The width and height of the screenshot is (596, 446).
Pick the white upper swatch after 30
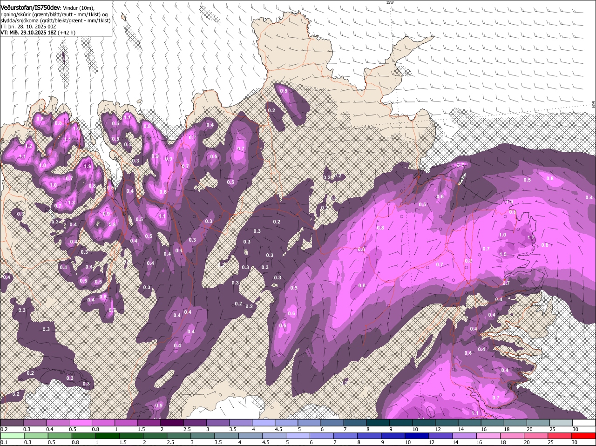click(584, 423)
